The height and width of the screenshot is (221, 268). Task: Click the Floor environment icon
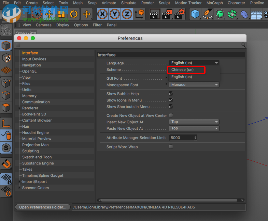[x=257, y=14]
